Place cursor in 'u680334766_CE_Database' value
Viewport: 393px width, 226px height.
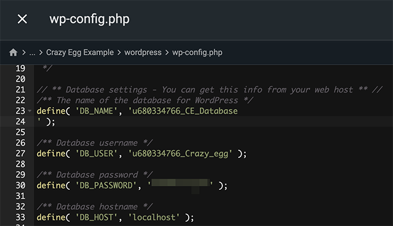[183, 111]
